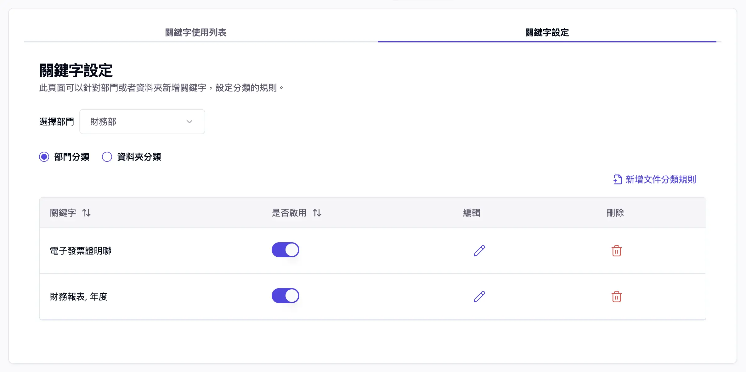
Task: Click the 關鍵字 column header label
Action: click(62, 213)
